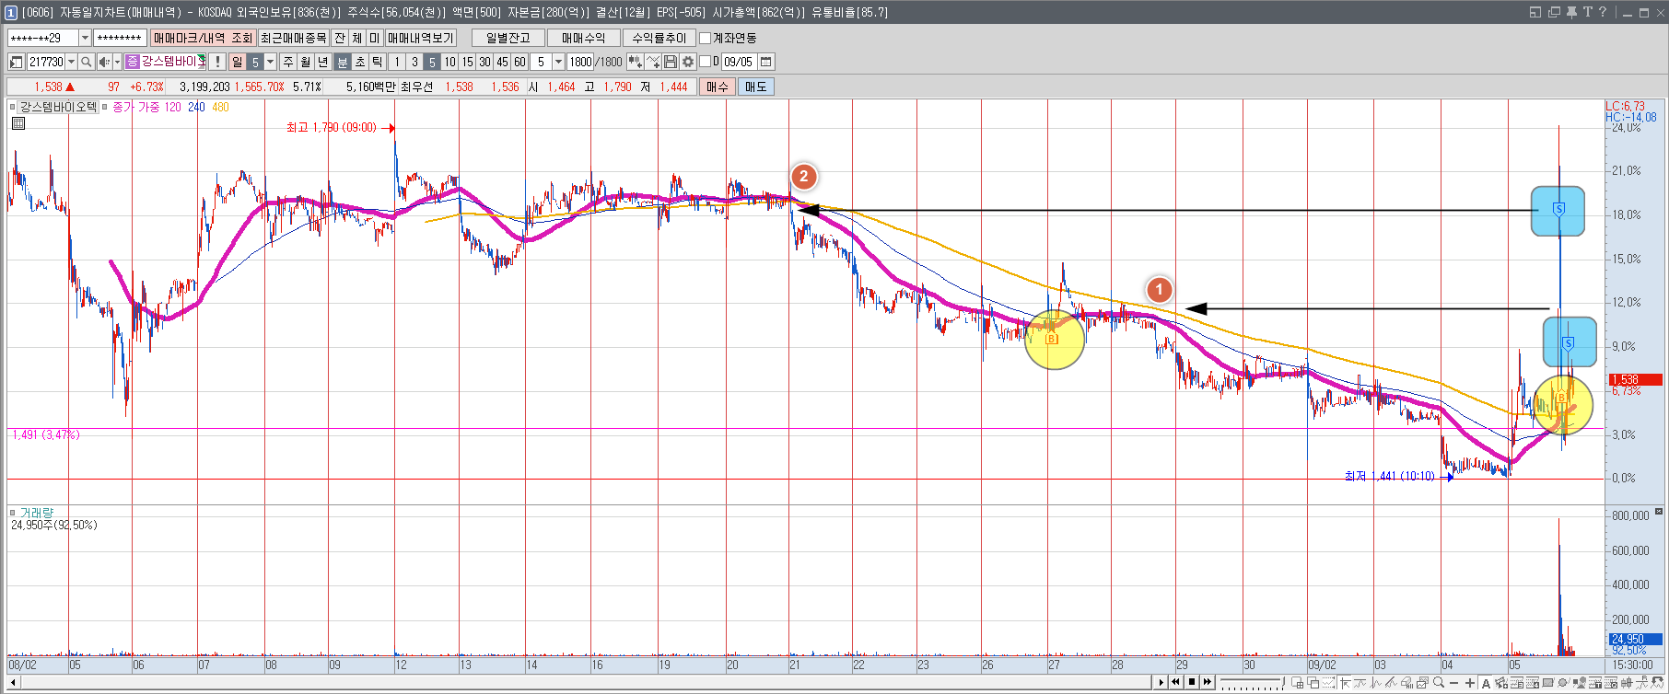
Task: Click the 09/05 date input field
Action: [740, 62]
